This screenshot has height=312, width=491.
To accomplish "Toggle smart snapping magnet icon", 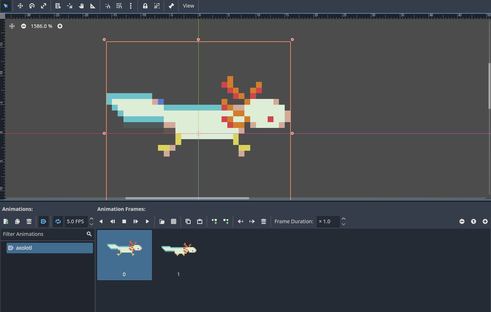I will click(108, 6).
